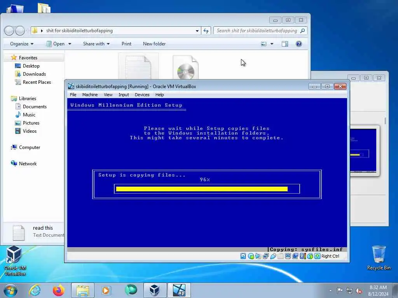Click the muted volume icon in system tray
Image resolution: width=398 pixels, height=298 pixels.
(359, 291)
